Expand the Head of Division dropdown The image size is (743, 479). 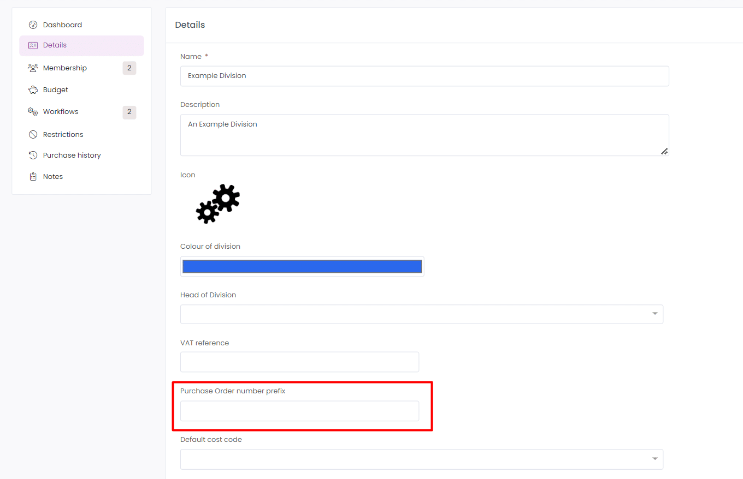422,314
